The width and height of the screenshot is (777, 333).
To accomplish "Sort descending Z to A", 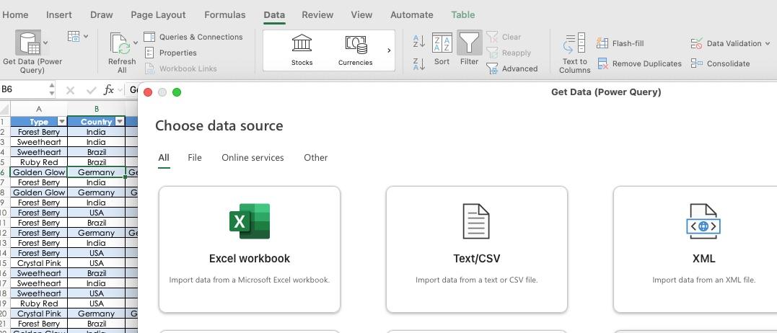I will pyautogui.click(x=418, y=64).
